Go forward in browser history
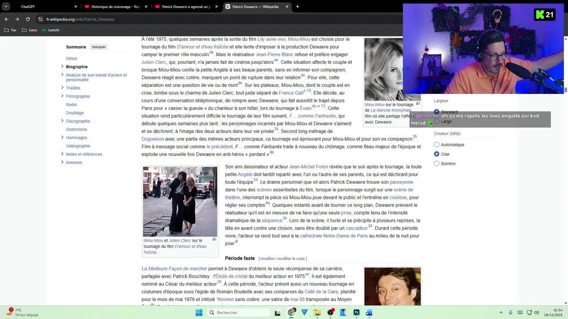 17,19
